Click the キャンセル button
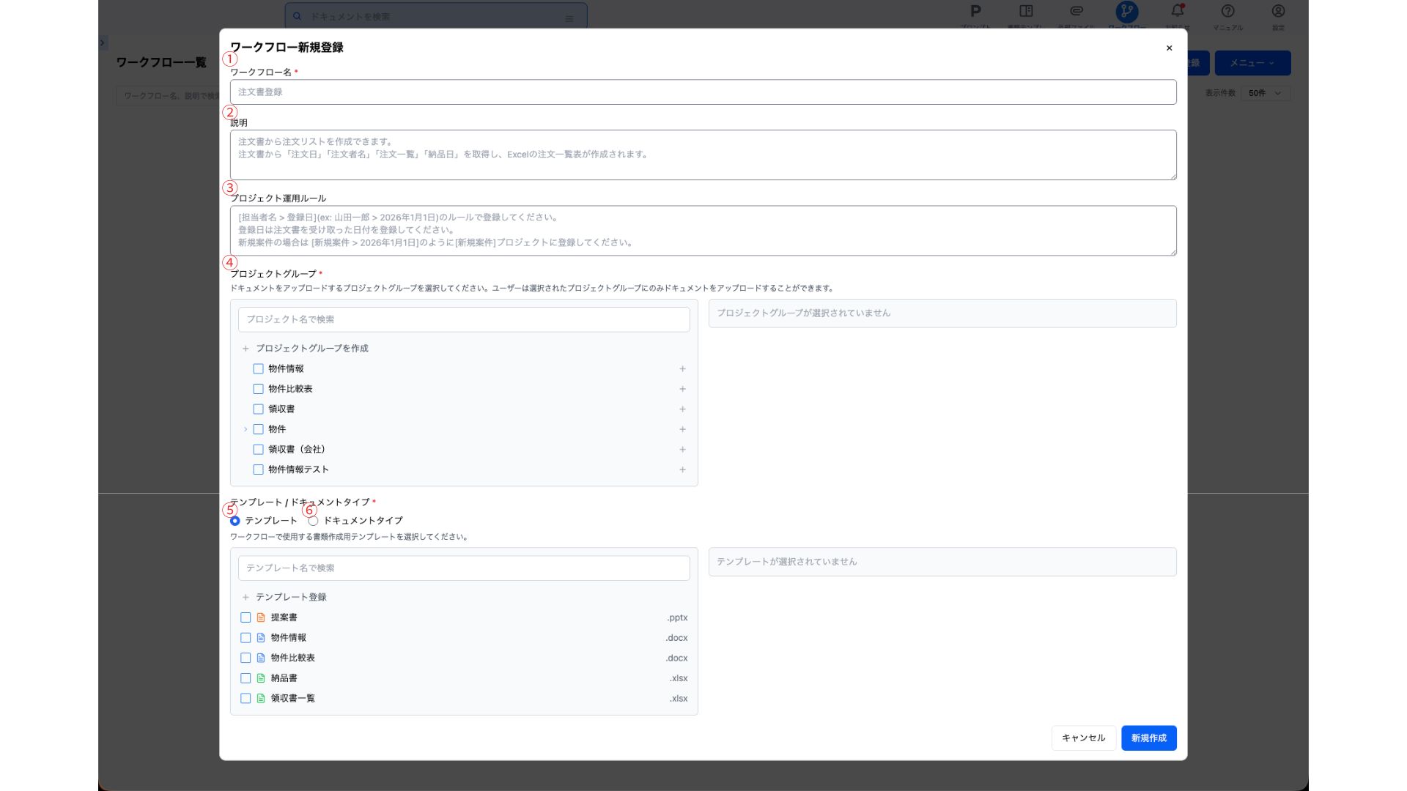 point(1083,738)
